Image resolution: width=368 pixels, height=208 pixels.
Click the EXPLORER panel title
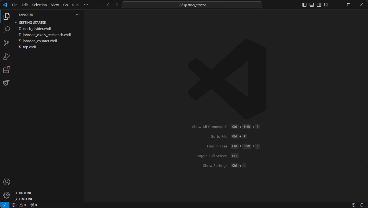pyautogui.click(x=26, y=15)
